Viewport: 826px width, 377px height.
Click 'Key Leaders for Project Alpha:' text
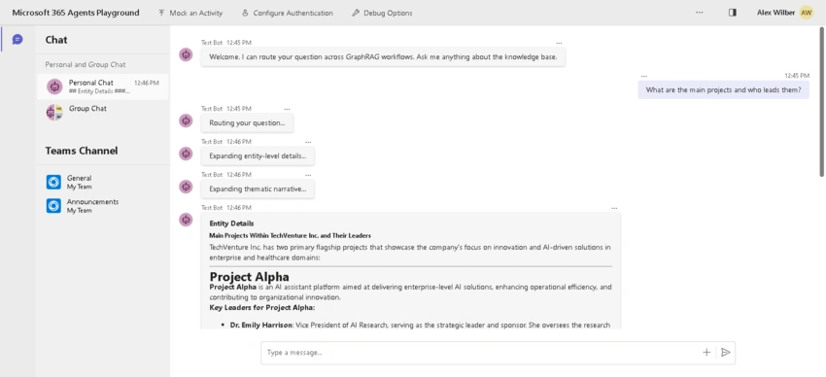[x=261, y=307]
